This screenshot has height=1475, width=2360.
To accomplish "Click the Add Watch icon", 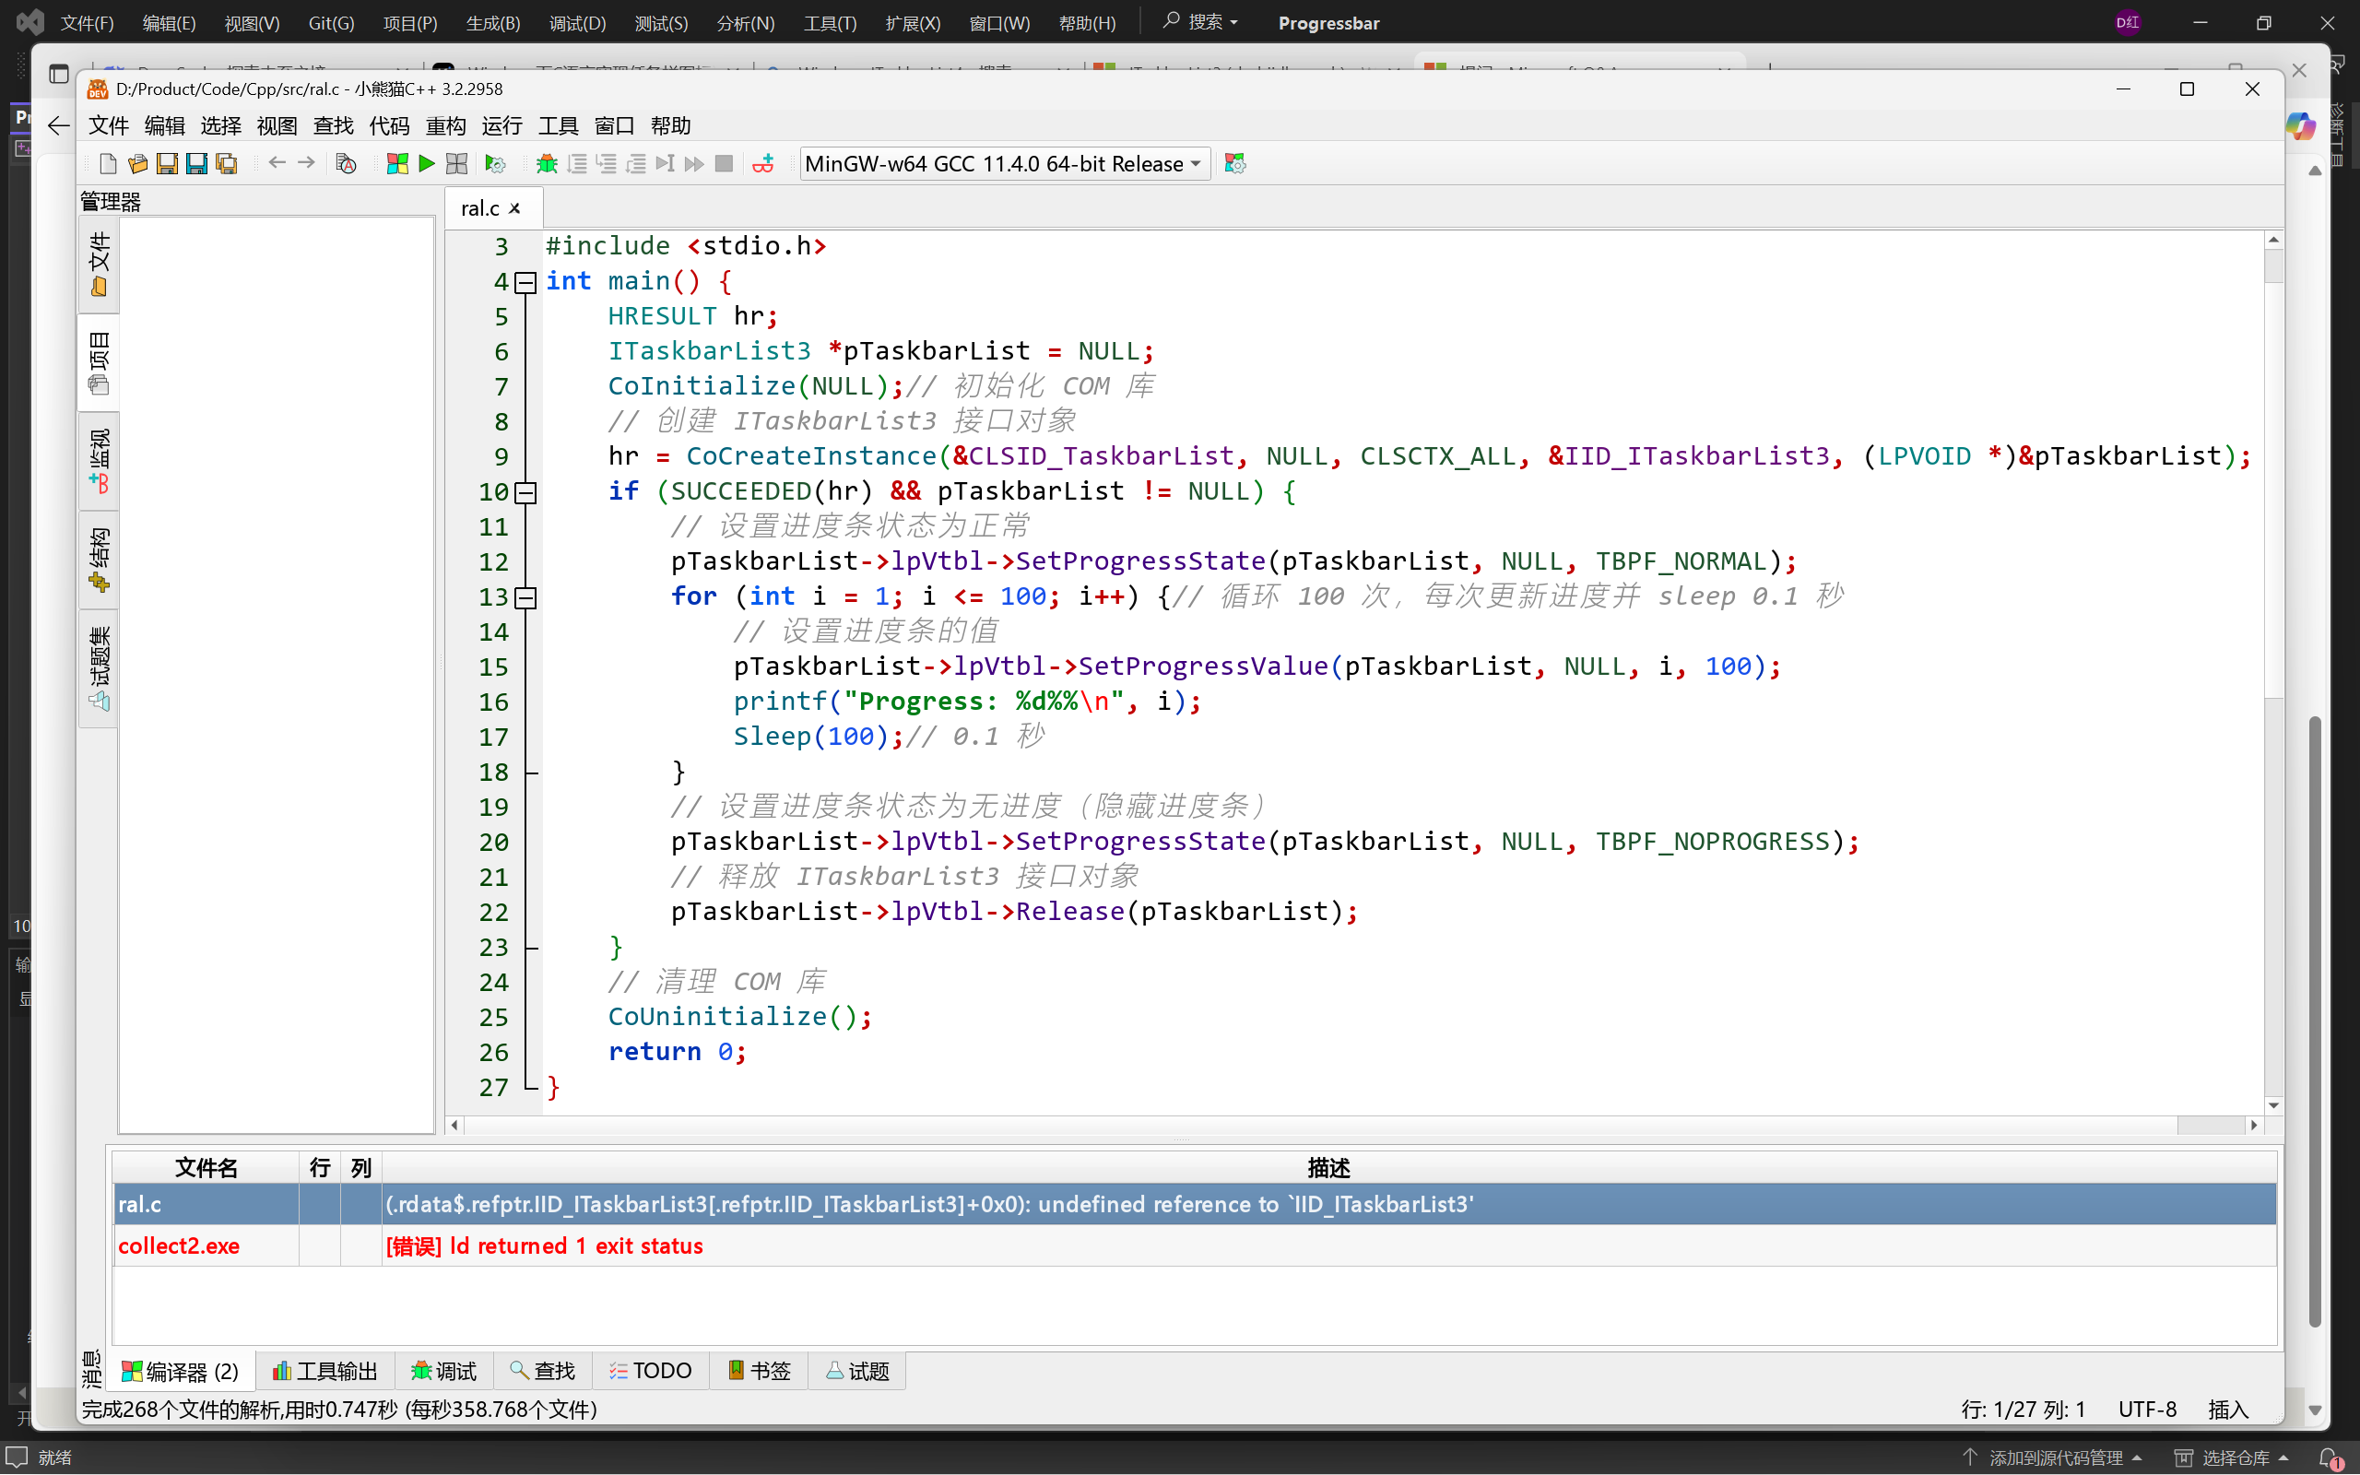I will [763, 164].
